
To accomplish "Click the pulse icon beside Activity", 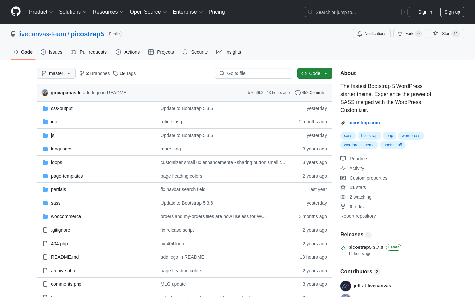I will (343, 168).
